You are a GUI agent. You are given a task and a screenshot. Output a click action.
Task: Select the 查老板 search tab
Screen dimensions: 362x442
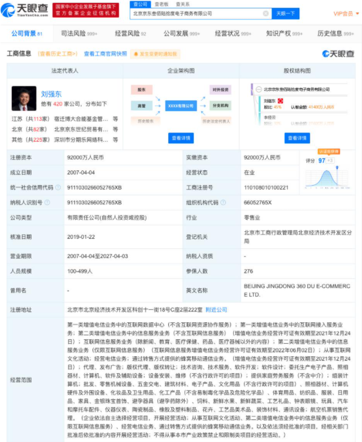tap(162, 4)
